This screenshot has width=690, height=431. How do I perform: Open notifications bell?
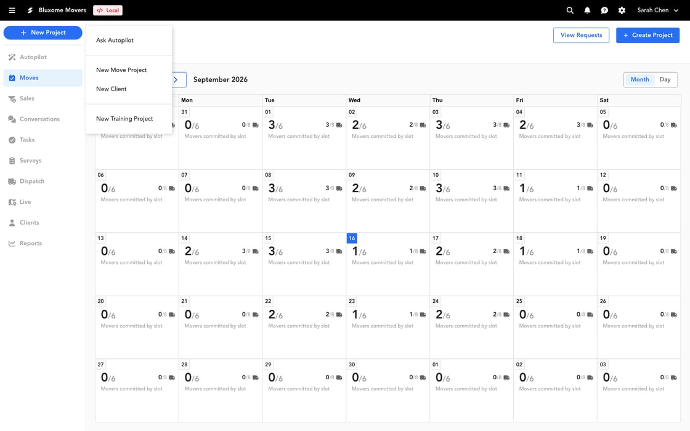pos(587,10)
